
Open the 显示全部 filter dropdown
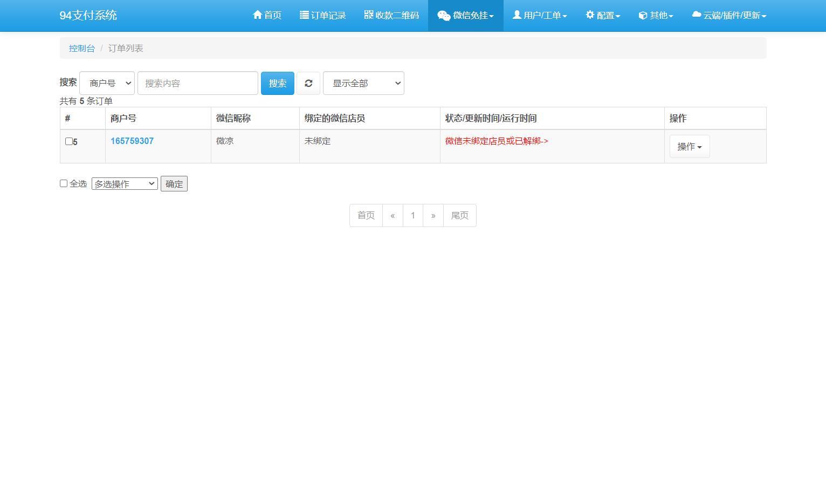point(363,83)
